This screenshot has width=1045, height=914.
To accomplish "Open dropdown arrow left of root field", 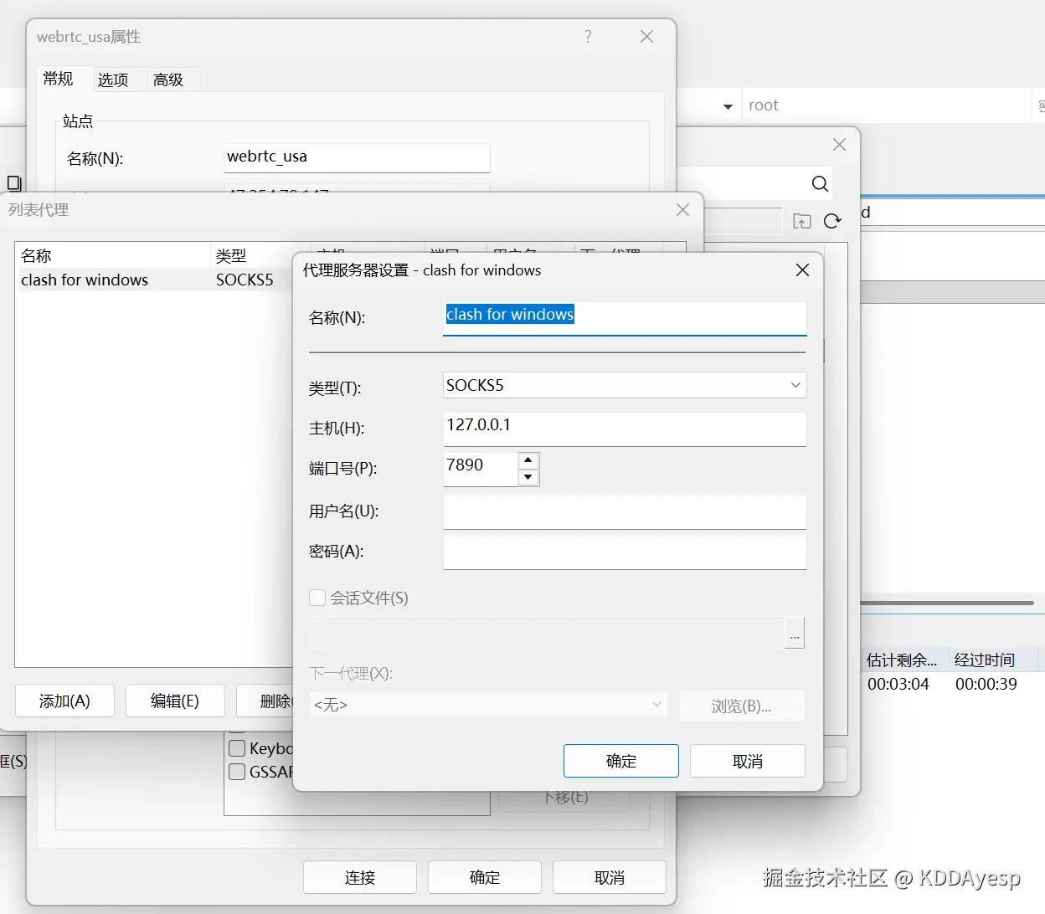I will 728,106.
